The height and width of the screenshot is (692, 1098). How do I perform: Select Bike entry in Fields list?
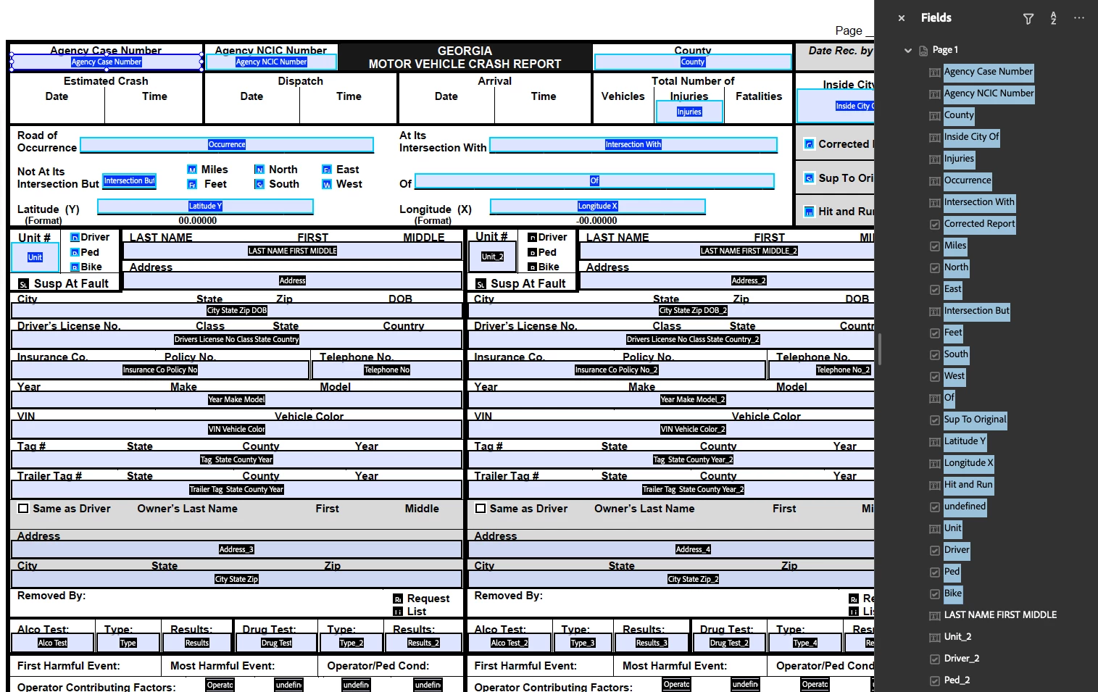click(953, 593)
